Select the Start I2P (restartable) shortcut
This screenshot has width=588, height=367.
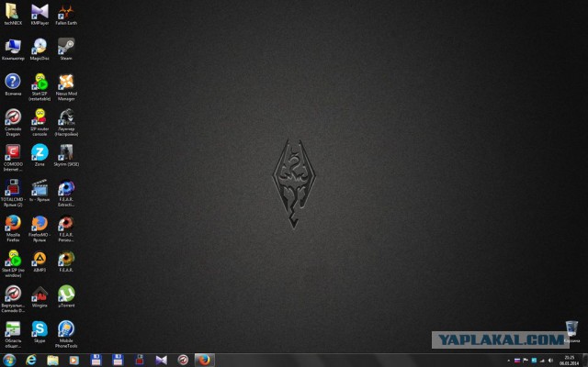[40, 87]
